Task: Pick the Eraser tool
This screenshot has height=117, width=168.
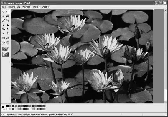Action: click(3, 16)
